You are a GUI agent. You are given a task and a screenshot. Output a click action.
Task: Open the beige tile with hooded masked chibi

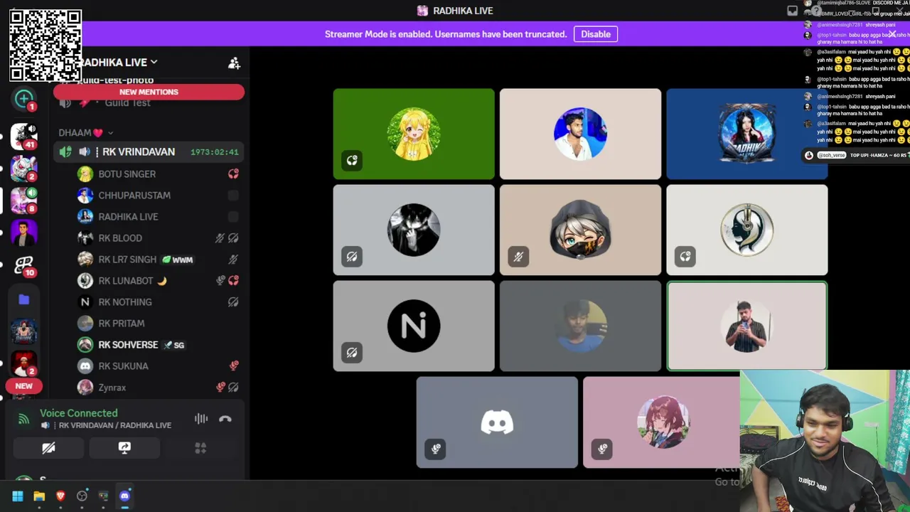pyautogui.click(x=580, y=230)
